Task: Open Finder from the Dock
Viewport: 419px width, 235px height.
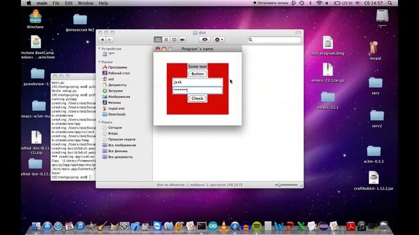Action: click(36, 227)
